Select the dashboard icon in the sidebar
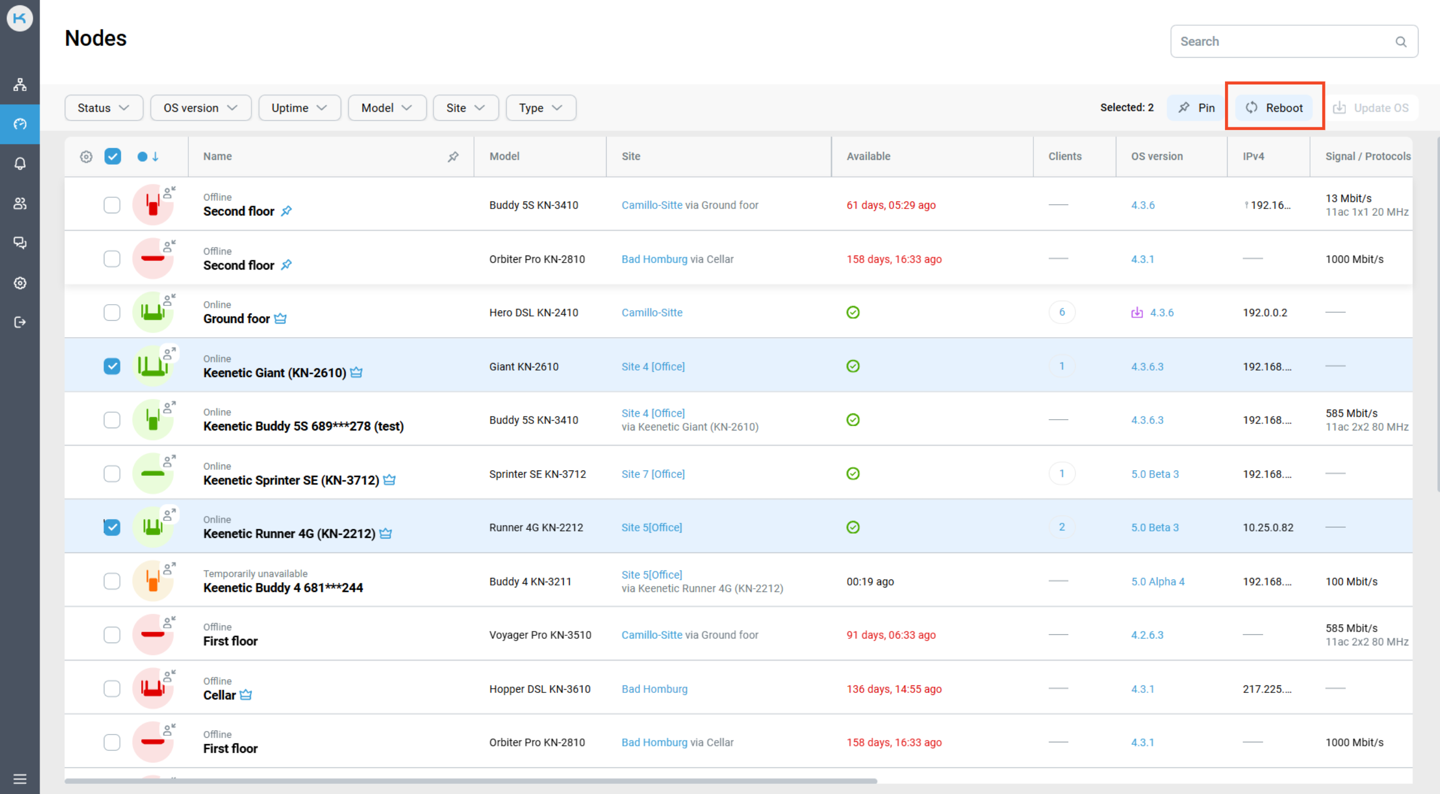Viewport: 1440px width, 794px height. click(x=20, y=124)
